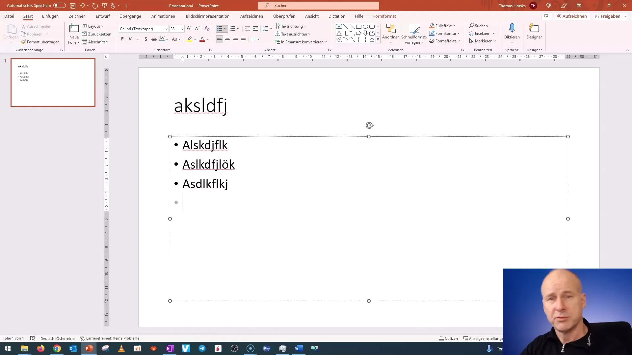The image size is (632, 355).
Task: Click the Suchen search field
Action: pyautogui.click(x=319, y=6)
